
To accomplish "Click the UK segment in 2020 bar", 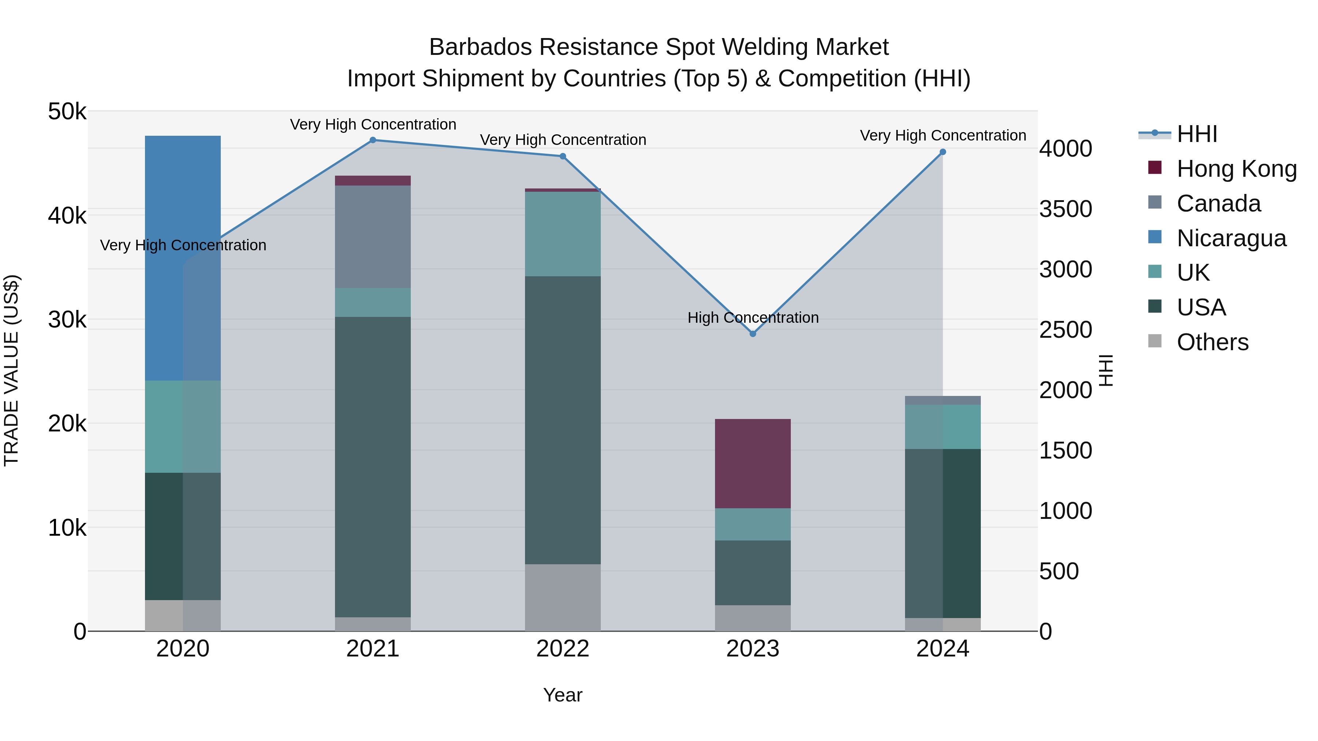I will click(183, 427).
